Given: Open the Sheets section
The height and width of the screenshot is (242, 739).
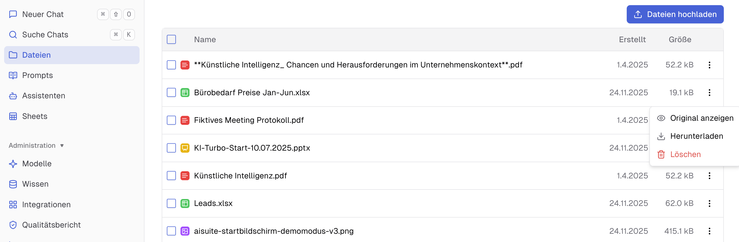Looking at the screenshot, I should tap(35, 116).
